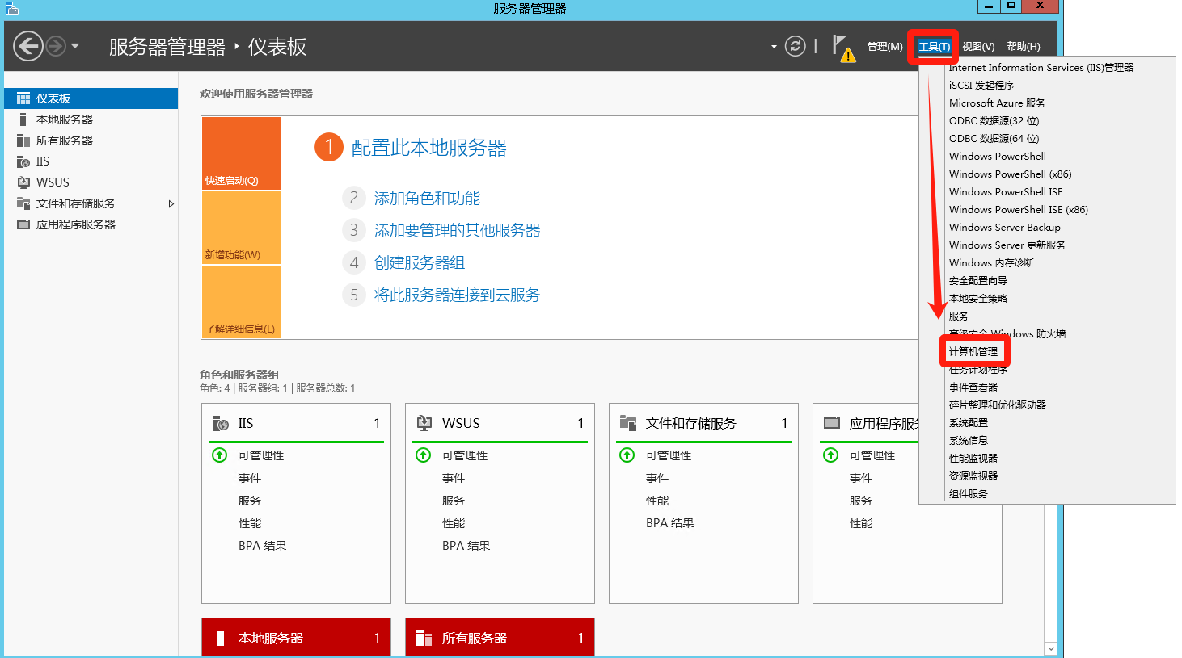Choose 事件查看器 in the tools menu

click(x=973, y=388)
